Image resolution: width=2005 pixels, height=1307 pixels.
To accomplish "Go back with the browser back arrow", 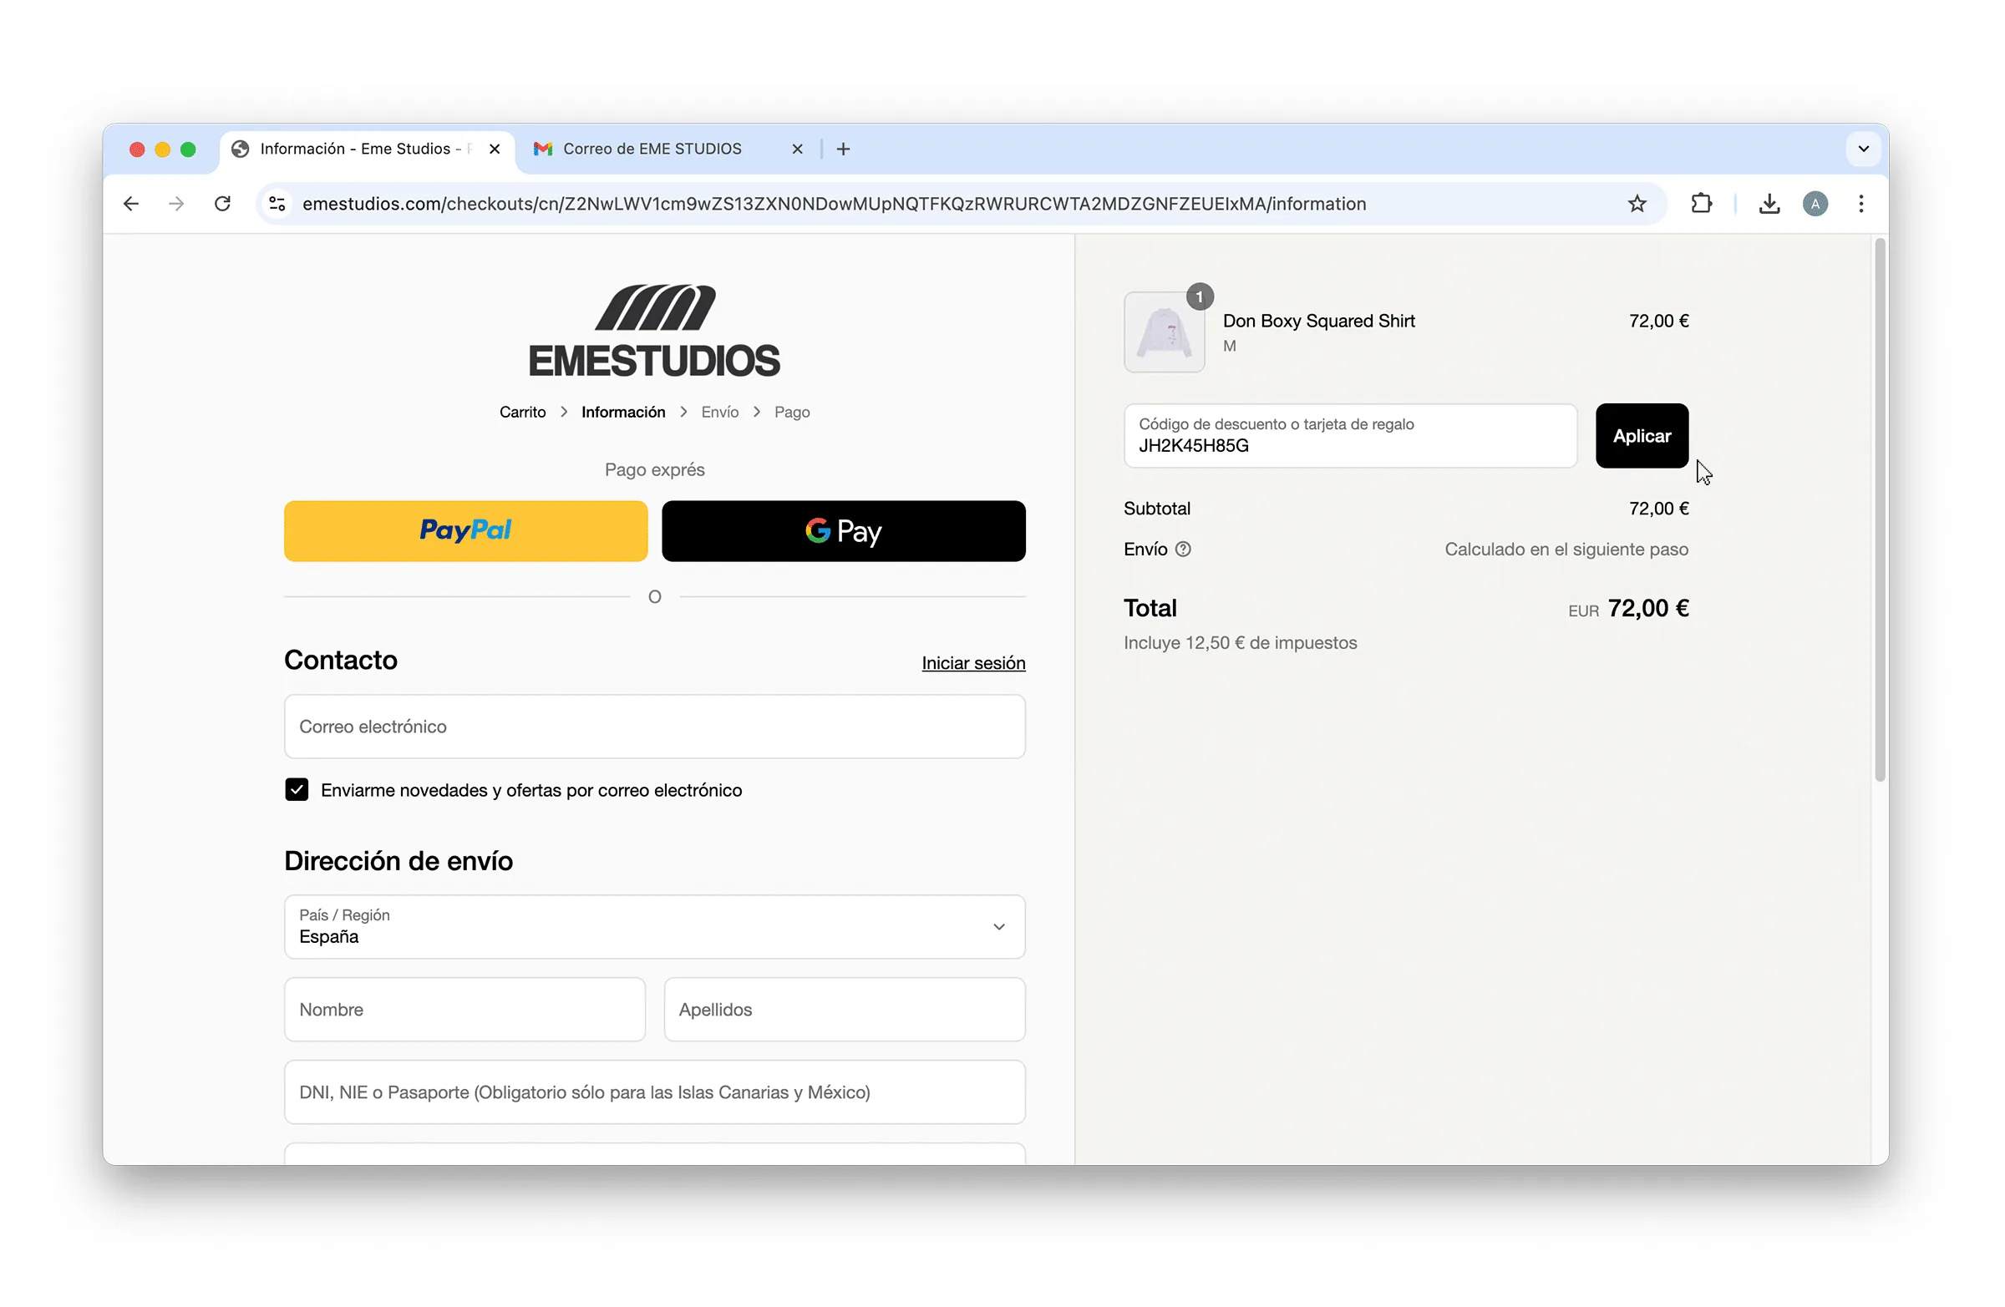I will [131, 204].
